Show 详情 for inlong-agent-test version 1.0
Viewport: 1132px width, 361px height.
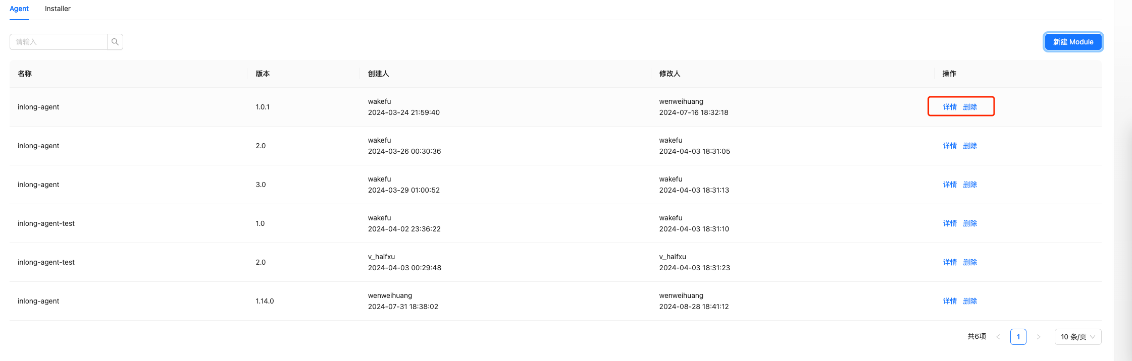950,223
